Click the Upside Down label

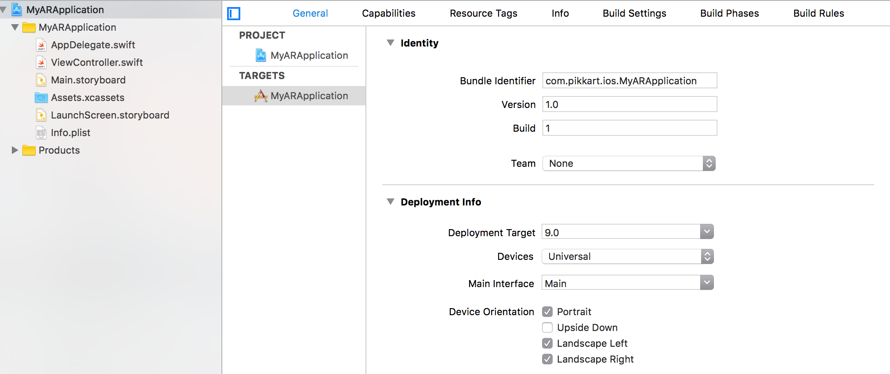[587, 327]
